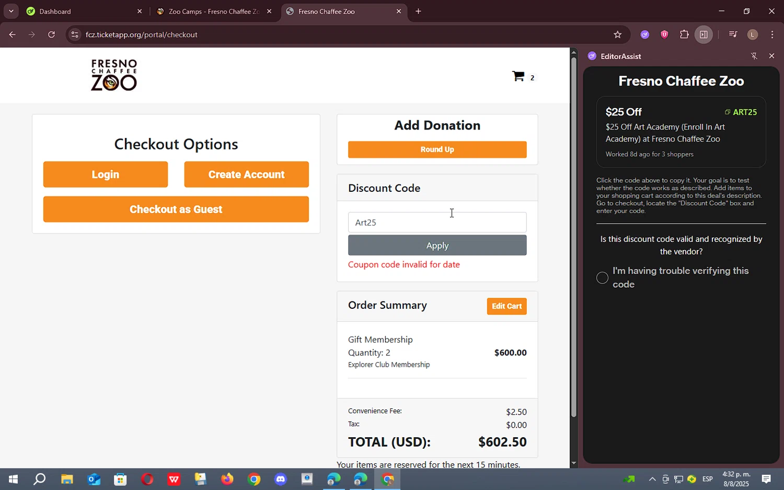Click the Login button

point(106,174)
